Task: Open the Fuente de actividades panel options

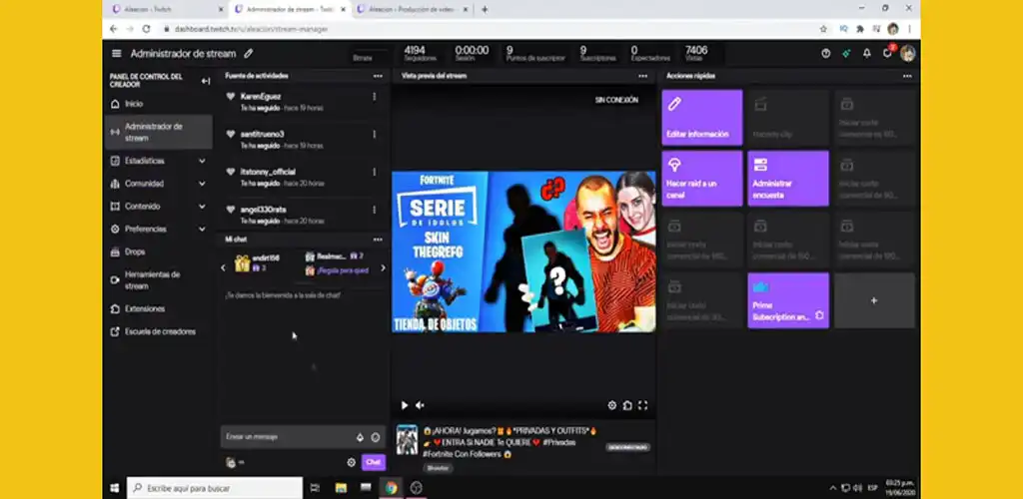Action: [x=378, y=76]
